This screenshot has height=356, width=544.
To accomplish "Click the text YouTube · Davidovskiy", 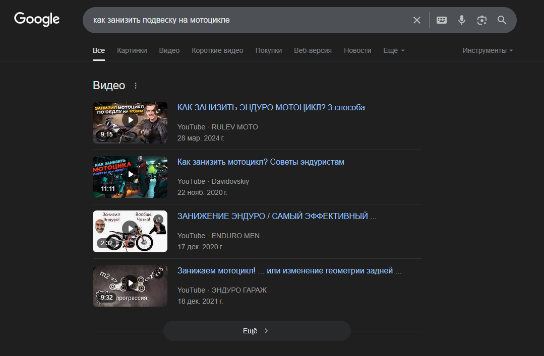I will click(x=213, y=181).
